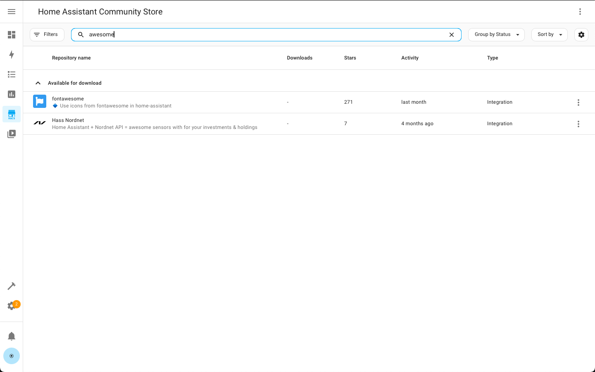
Task: Open the Energy lightning bolt sidebar icon
Action: [12, 55]
